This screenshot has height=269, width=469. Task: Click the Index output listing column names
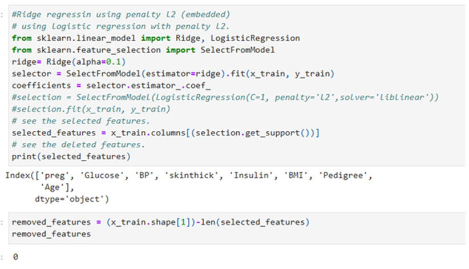point(188,176)
